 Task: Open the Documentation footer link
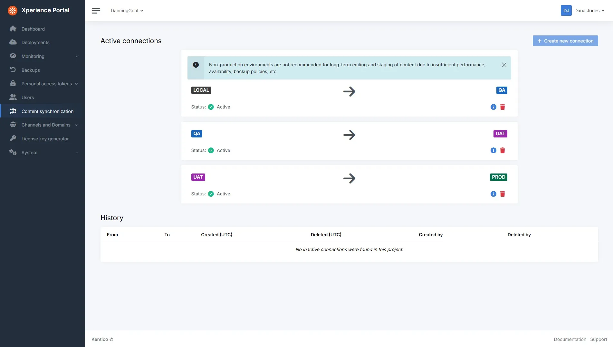[x=570, y=339]
